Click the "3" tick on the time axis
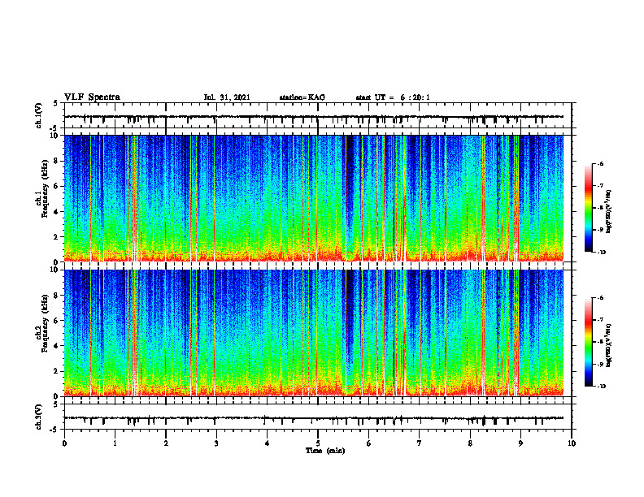The width and height of the screenshot is (644, 497). point(216,443)
